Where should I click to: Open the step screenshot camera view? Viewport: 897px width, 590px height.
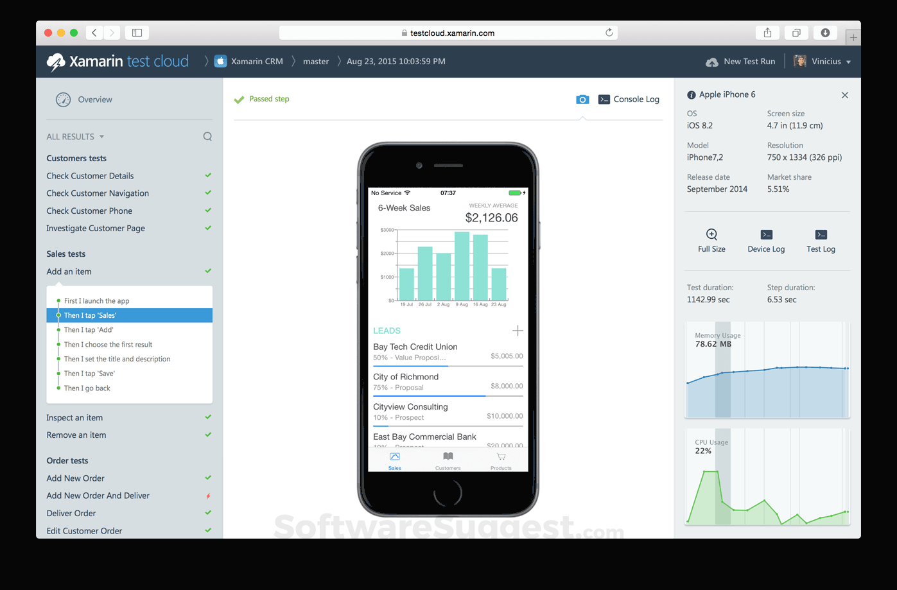tap(582, 99)
